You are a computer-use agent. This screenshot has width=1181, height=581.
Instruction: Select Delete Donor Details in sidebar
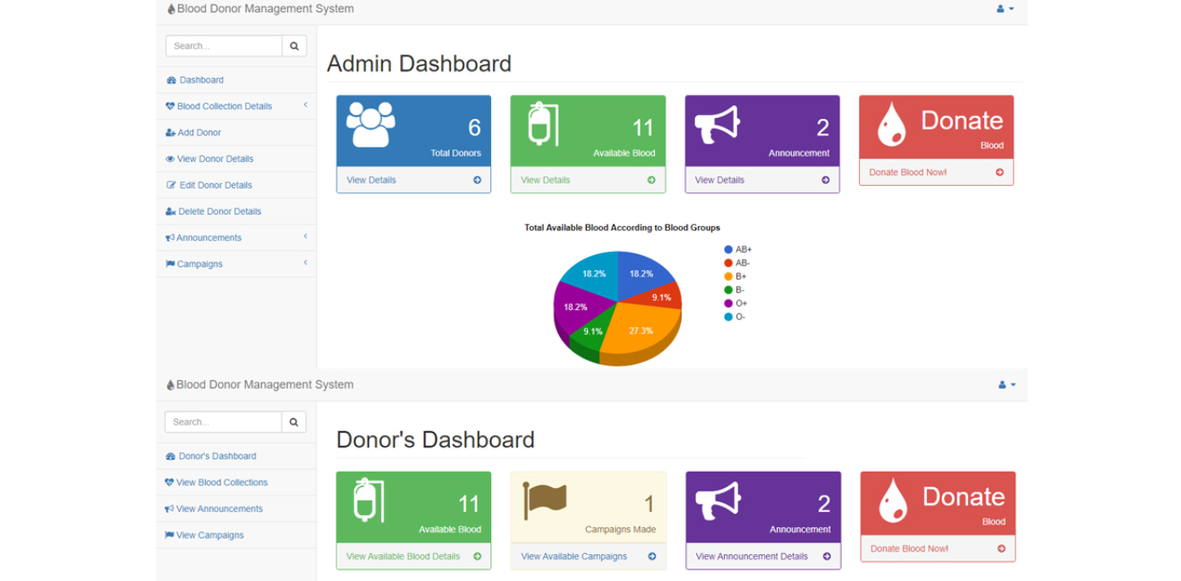coord(219,212)
